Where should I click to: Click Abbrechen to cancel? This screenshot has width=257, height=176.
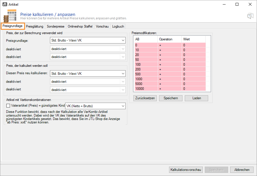242,170
